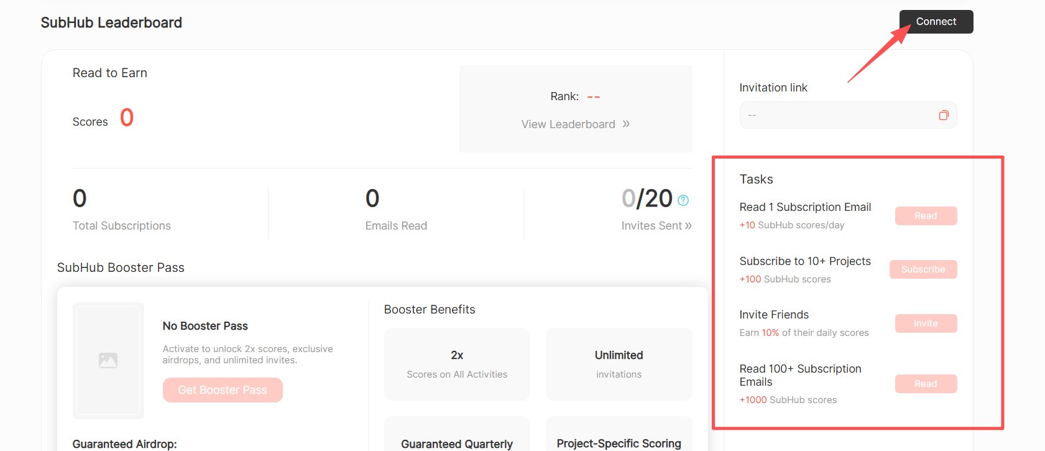Click the No Booster Pass title

(x=205, y=326)
